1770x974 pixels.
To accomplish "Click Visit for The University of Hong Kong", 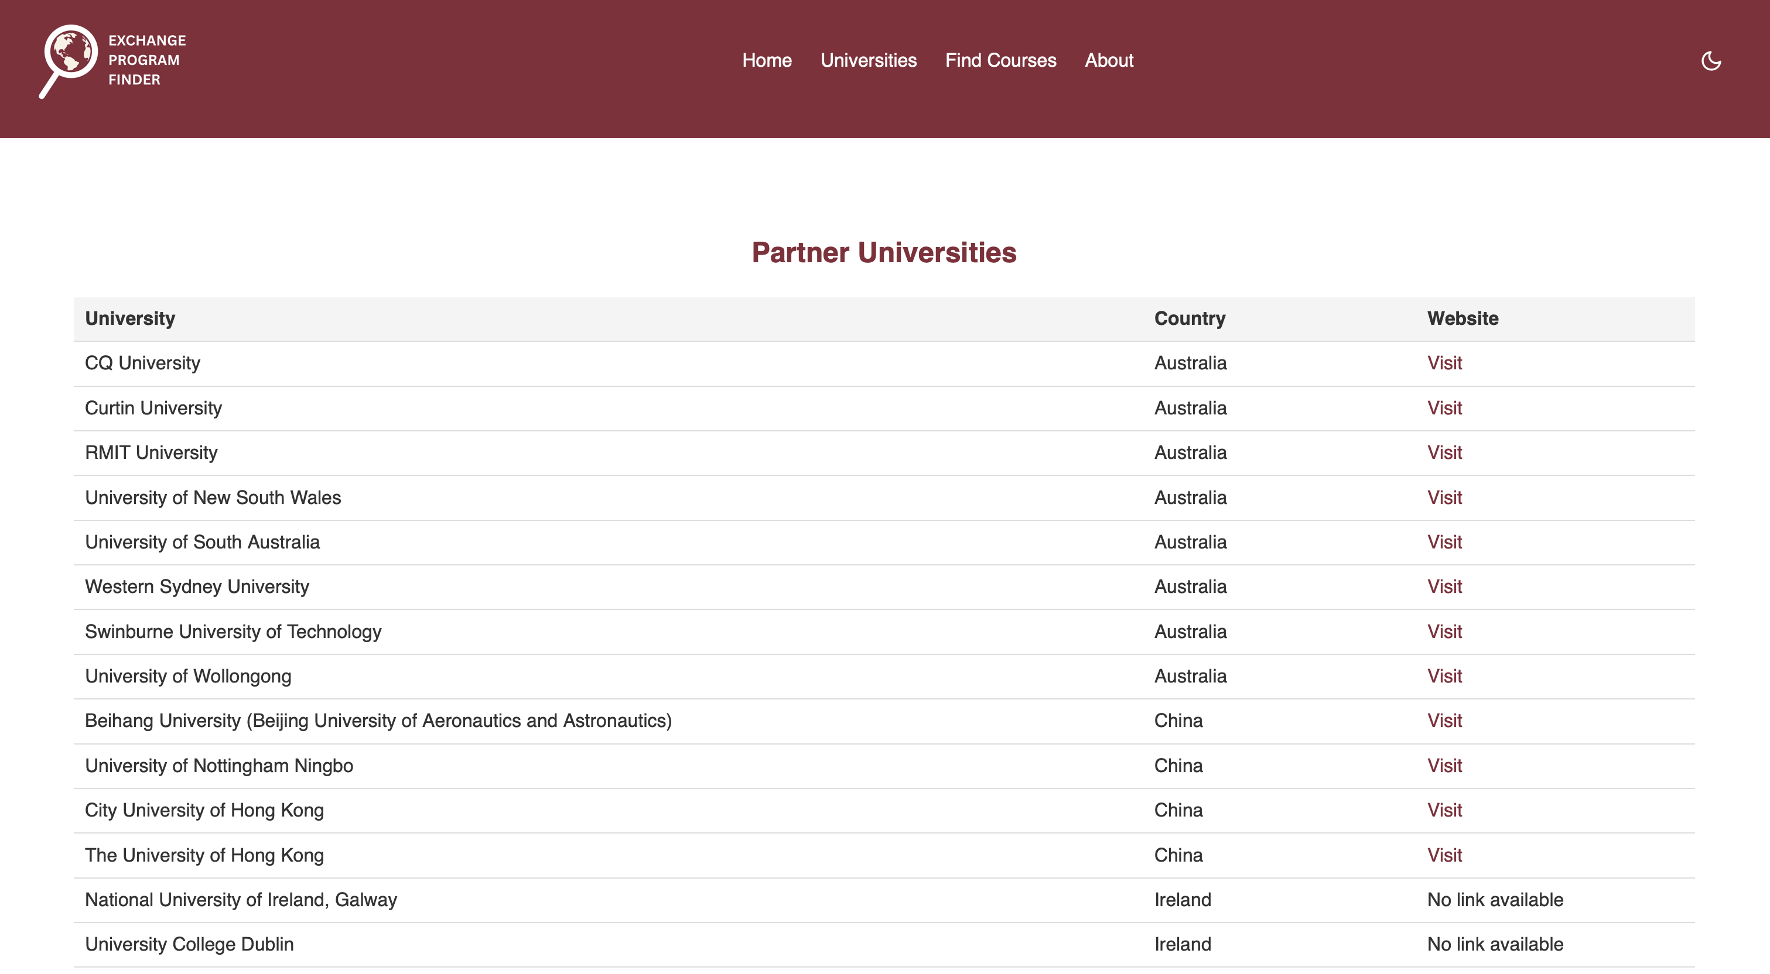I will (1444, 855).
